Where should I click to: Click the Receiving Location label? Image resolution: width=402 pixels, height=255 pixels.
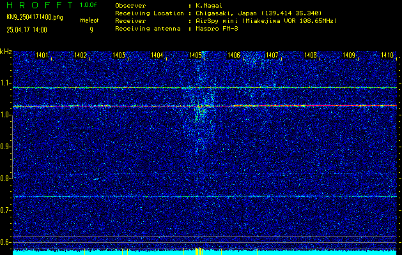coord(150,13)
